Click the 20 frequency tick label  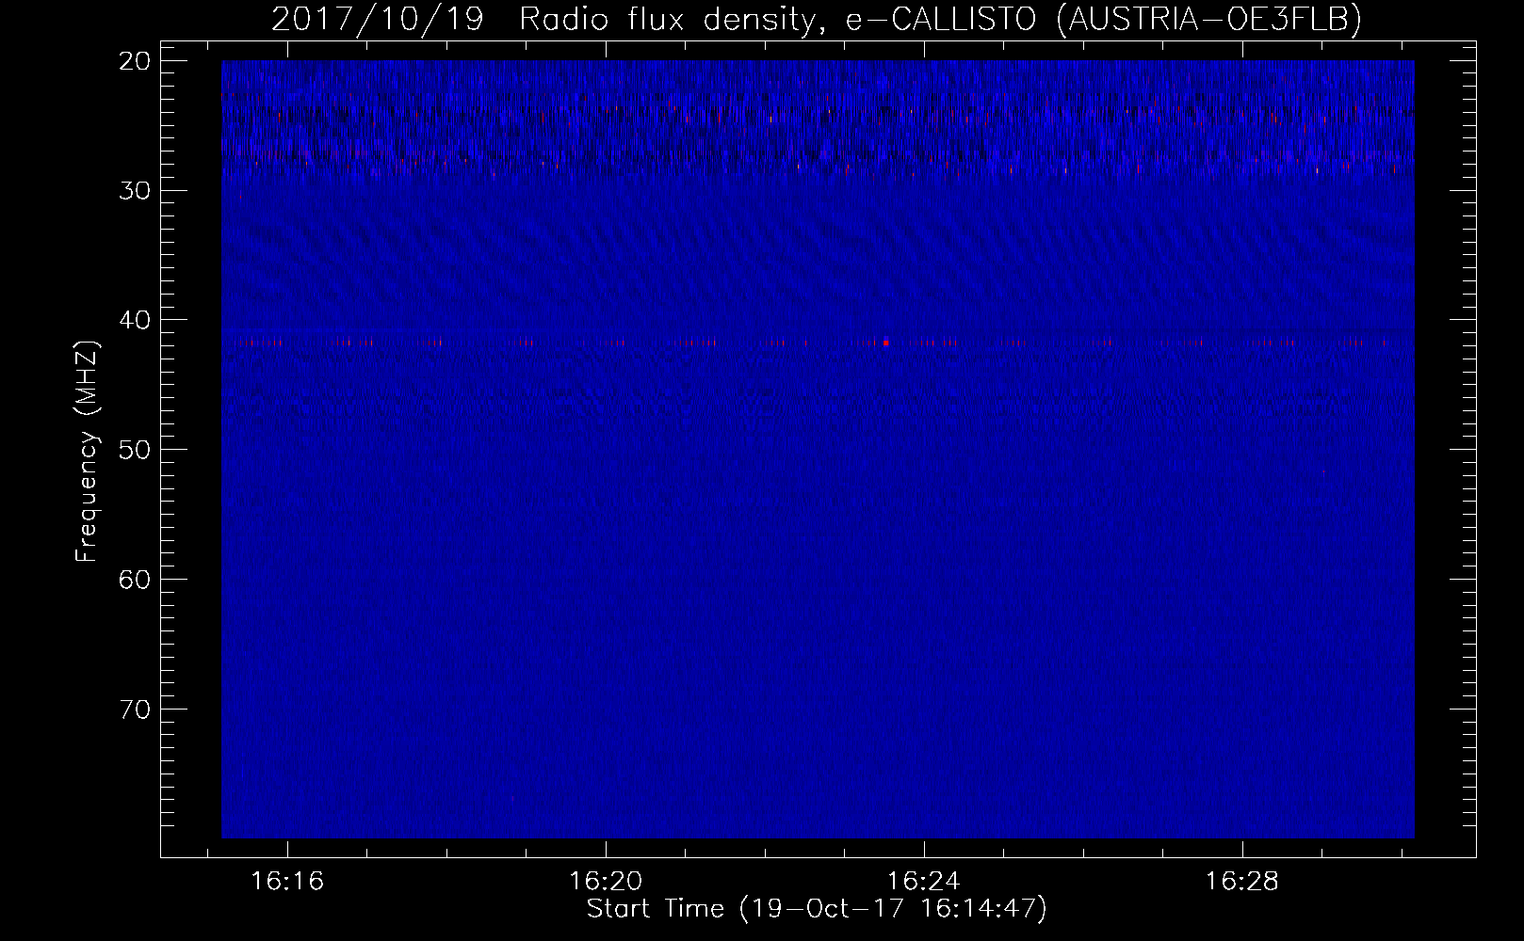point(136,61)
